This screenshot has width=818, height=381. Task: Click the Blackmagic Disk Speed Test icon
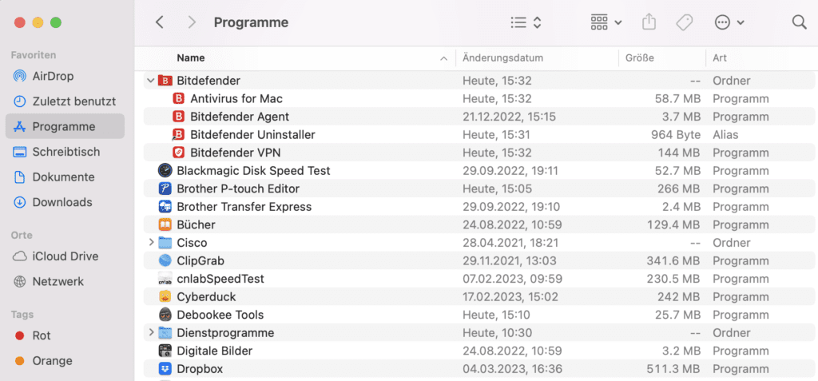pos(165,171)
